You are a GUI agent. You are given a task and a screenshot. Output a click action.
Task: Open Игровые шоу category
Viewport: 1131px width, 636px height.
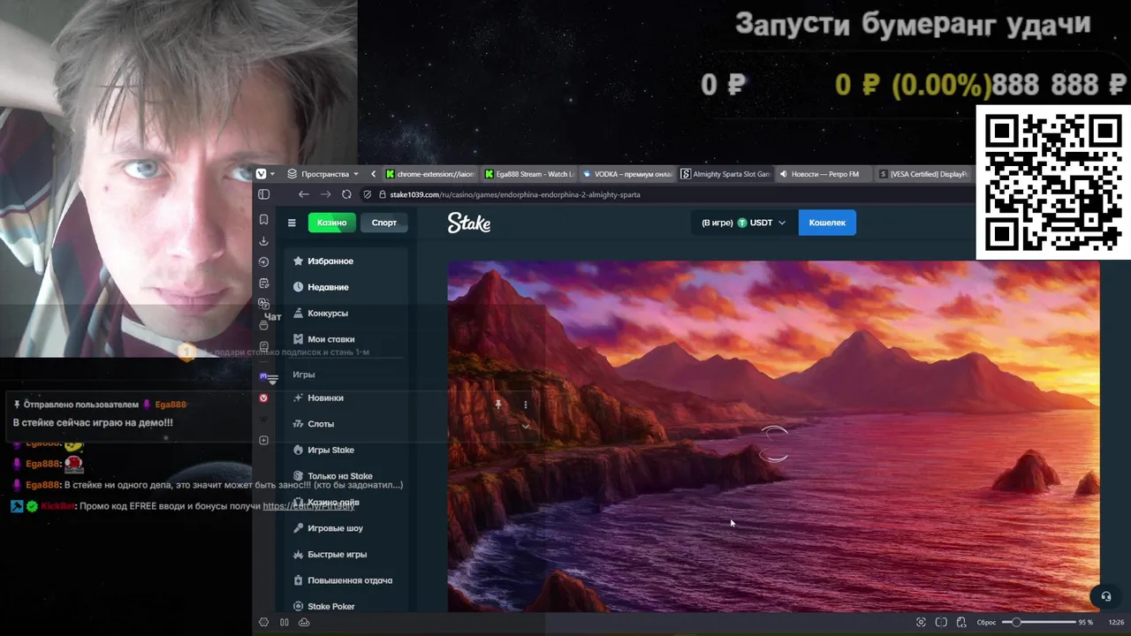329,528
